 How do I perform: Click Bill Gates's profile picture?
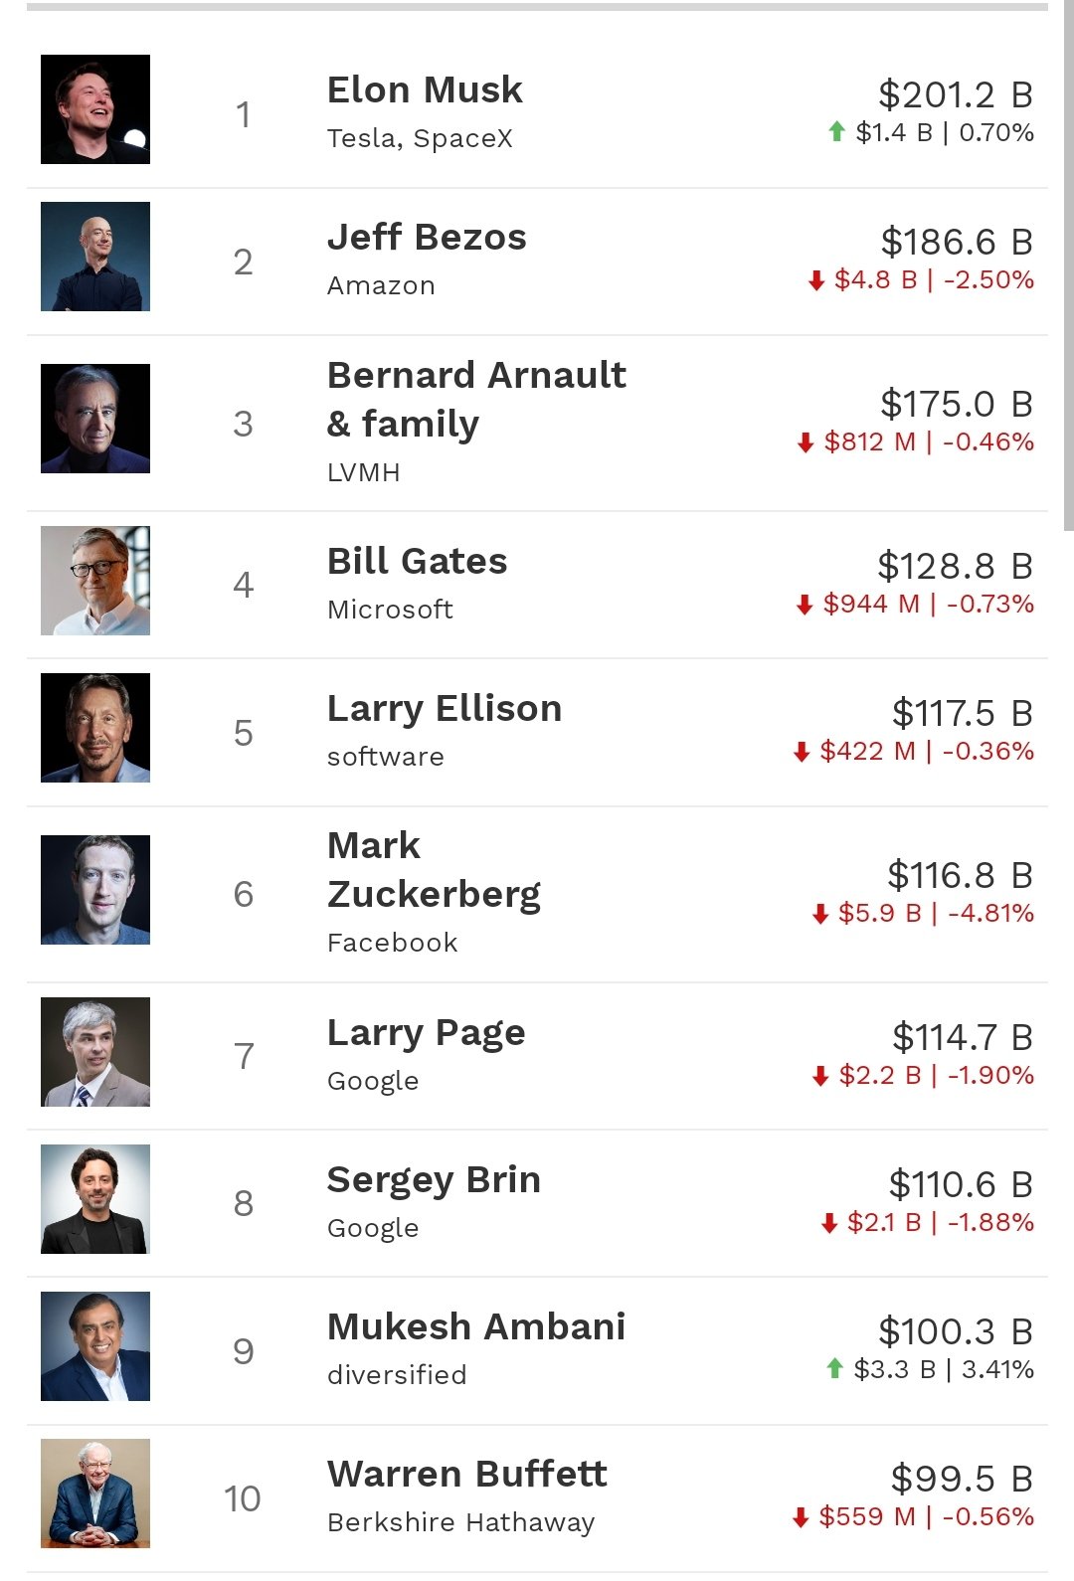pos(95,581)
